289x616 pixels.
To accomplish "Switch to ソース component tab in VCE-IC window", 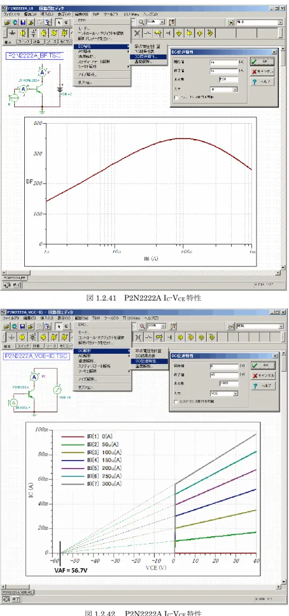I will 51,346.
